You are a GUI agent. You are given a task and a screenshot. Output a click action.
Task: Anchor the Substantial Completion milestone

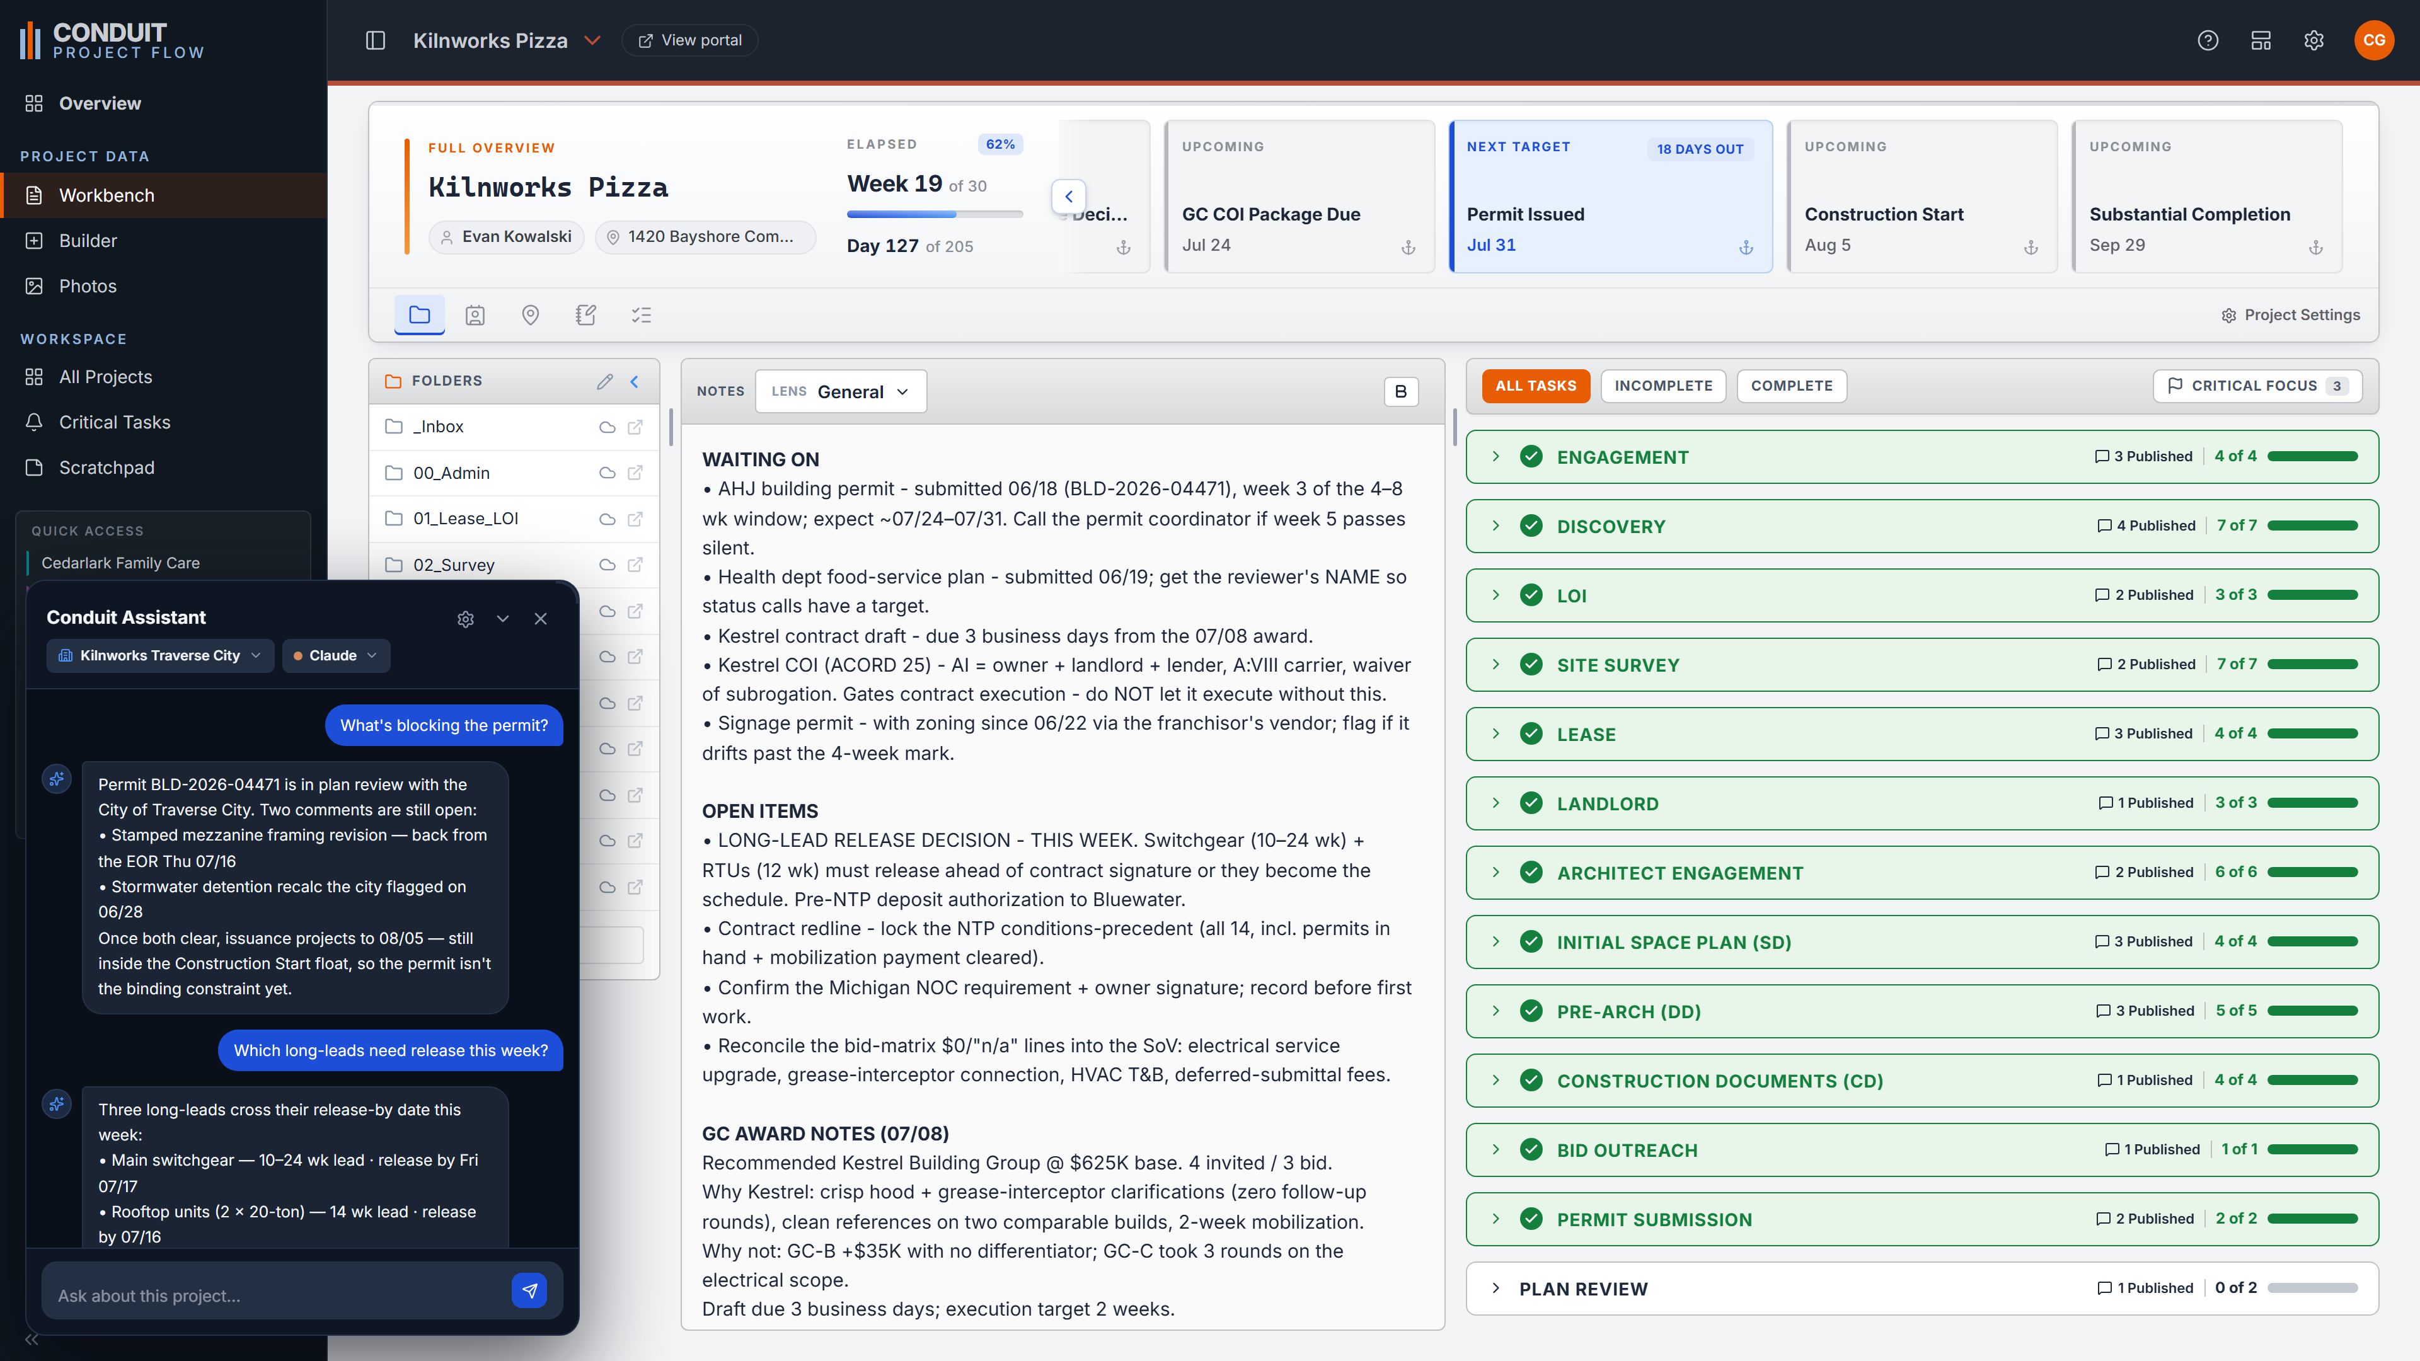coord(2316,247)
